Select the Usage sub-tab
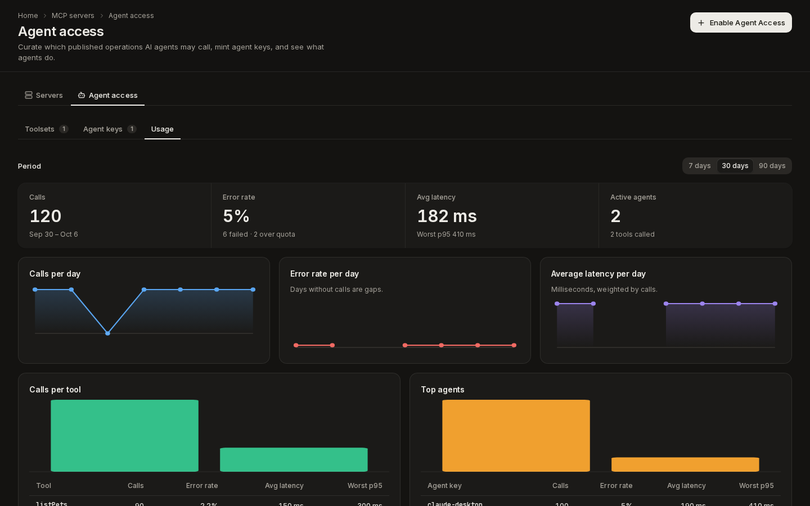 click(x=163, y=129)
